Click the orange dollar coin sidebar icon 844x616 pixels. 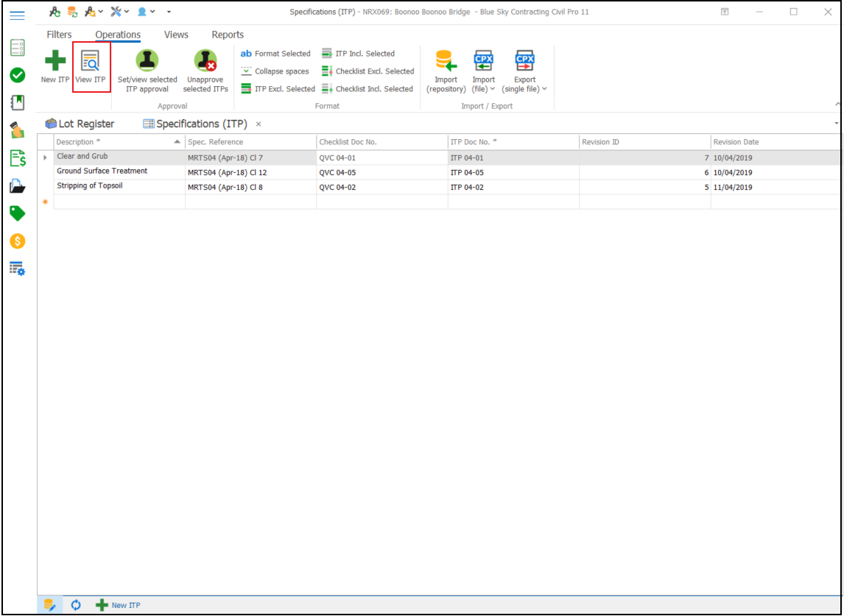pyautogui.click(x=18, y=241)
